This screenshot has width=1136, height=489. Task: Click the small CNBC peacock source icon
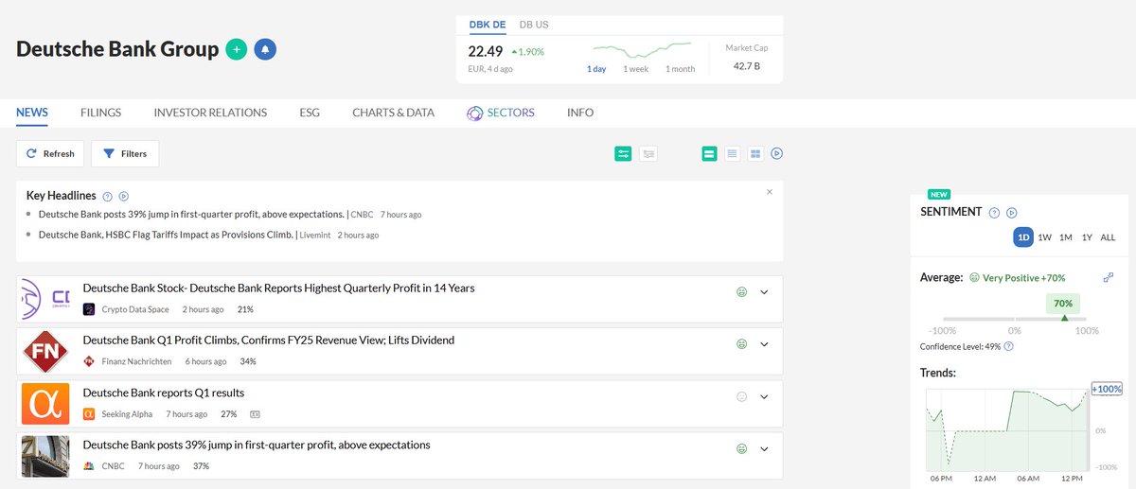click(89, 466)
